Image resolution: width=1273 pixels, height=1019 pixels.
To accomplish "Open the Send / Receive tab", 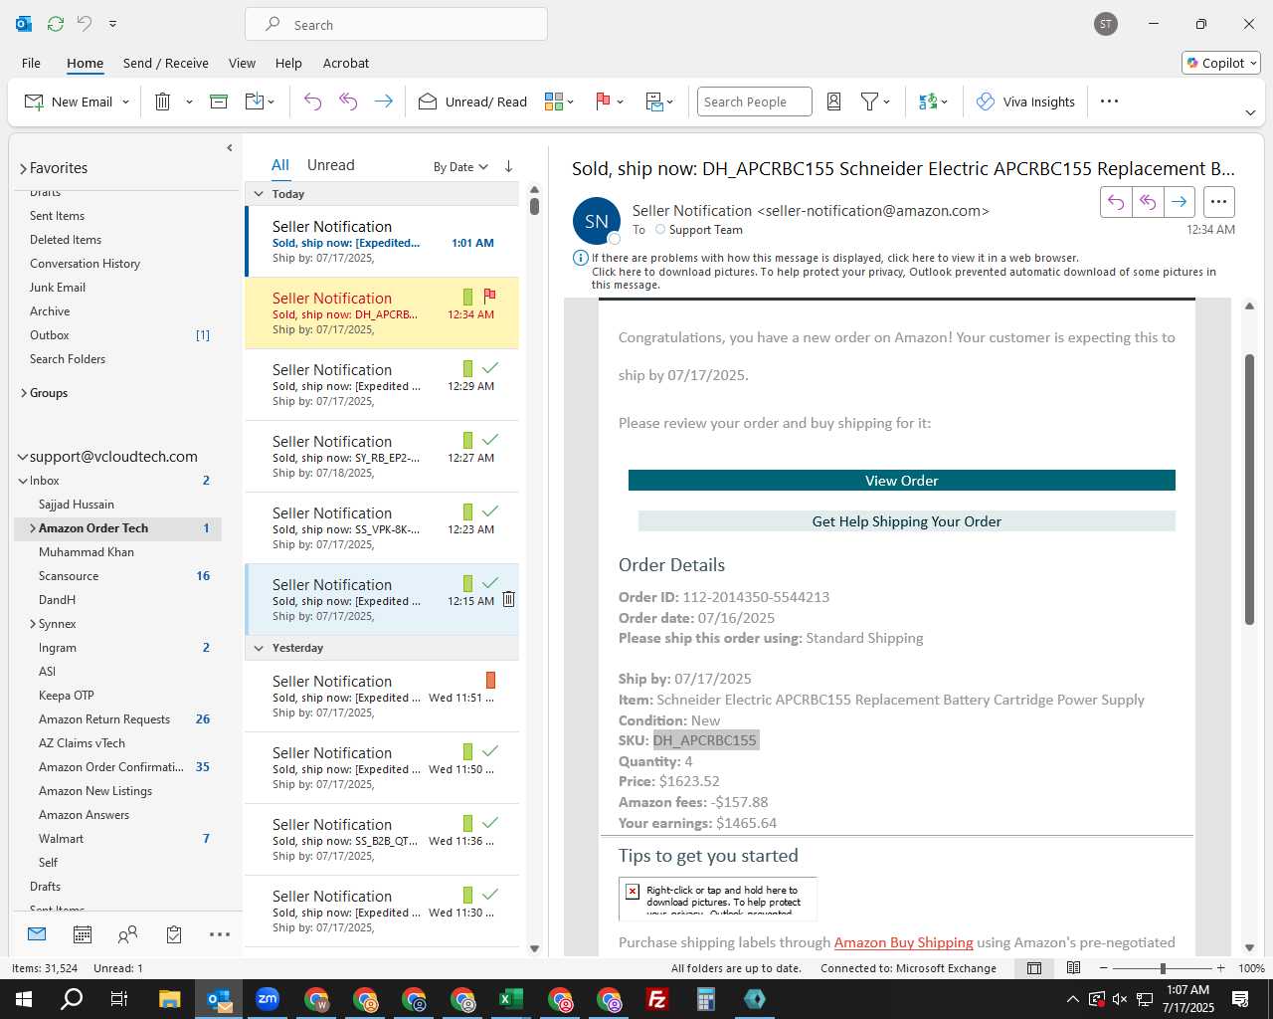I will [x=166, y=63].
